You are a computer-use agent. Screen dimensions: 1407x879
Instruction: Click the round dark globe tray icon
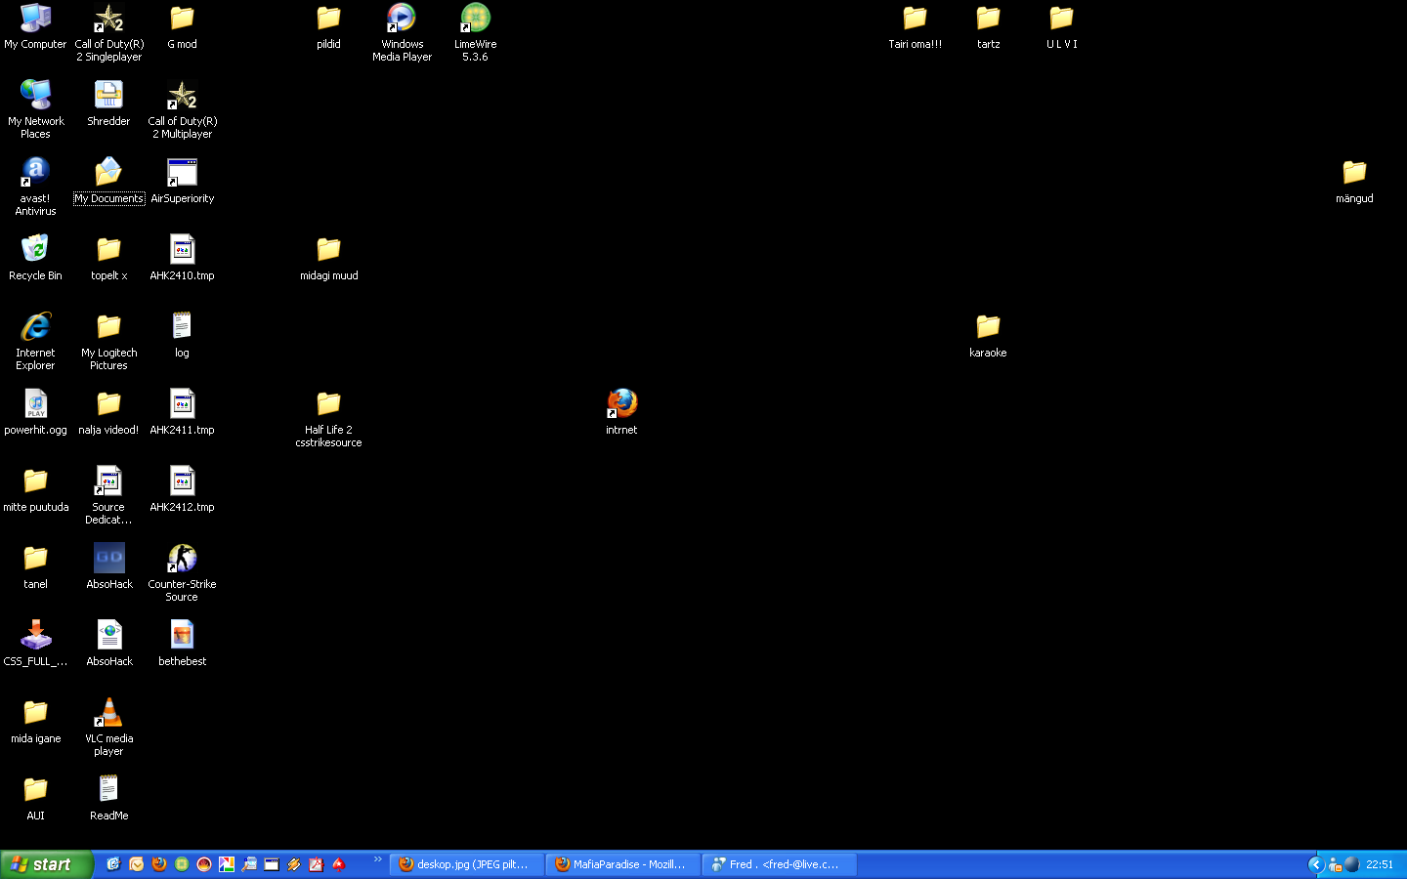click(x=1351, y=864)
